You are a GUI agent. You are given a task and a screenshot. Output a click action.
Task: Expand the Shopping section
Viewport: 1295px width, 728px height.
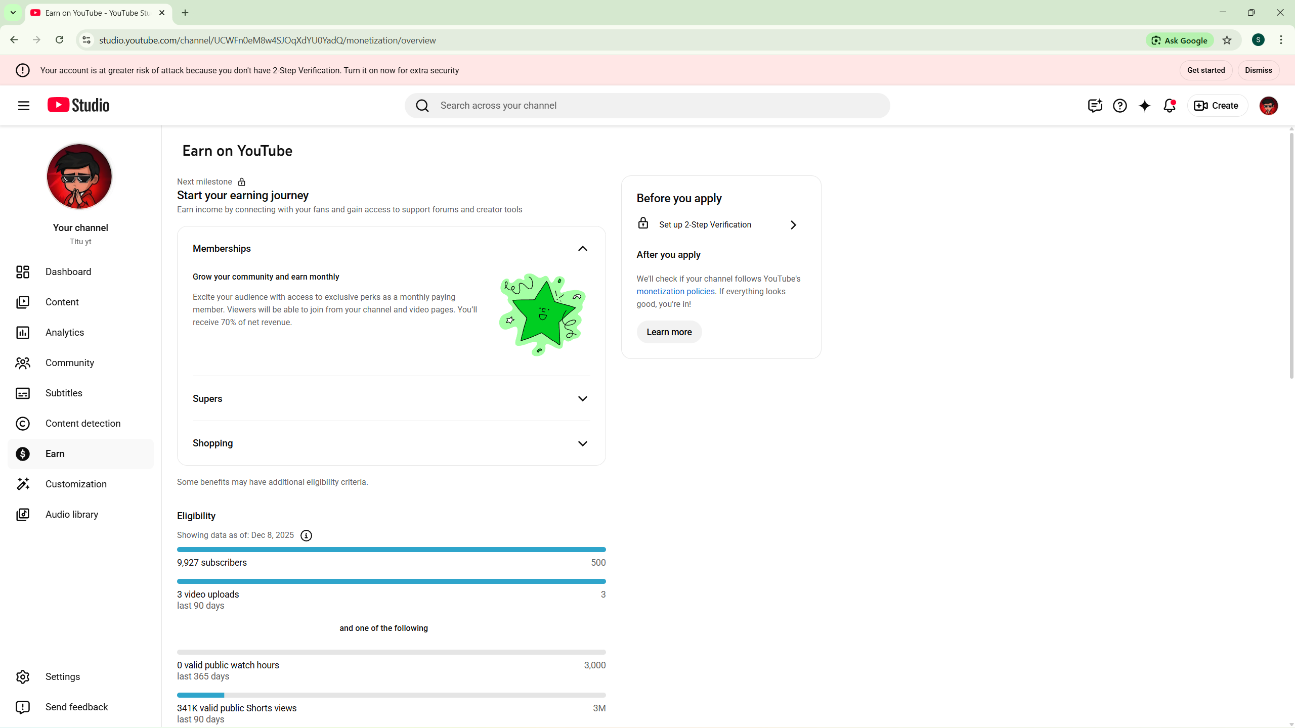click(x=582, y=443)
